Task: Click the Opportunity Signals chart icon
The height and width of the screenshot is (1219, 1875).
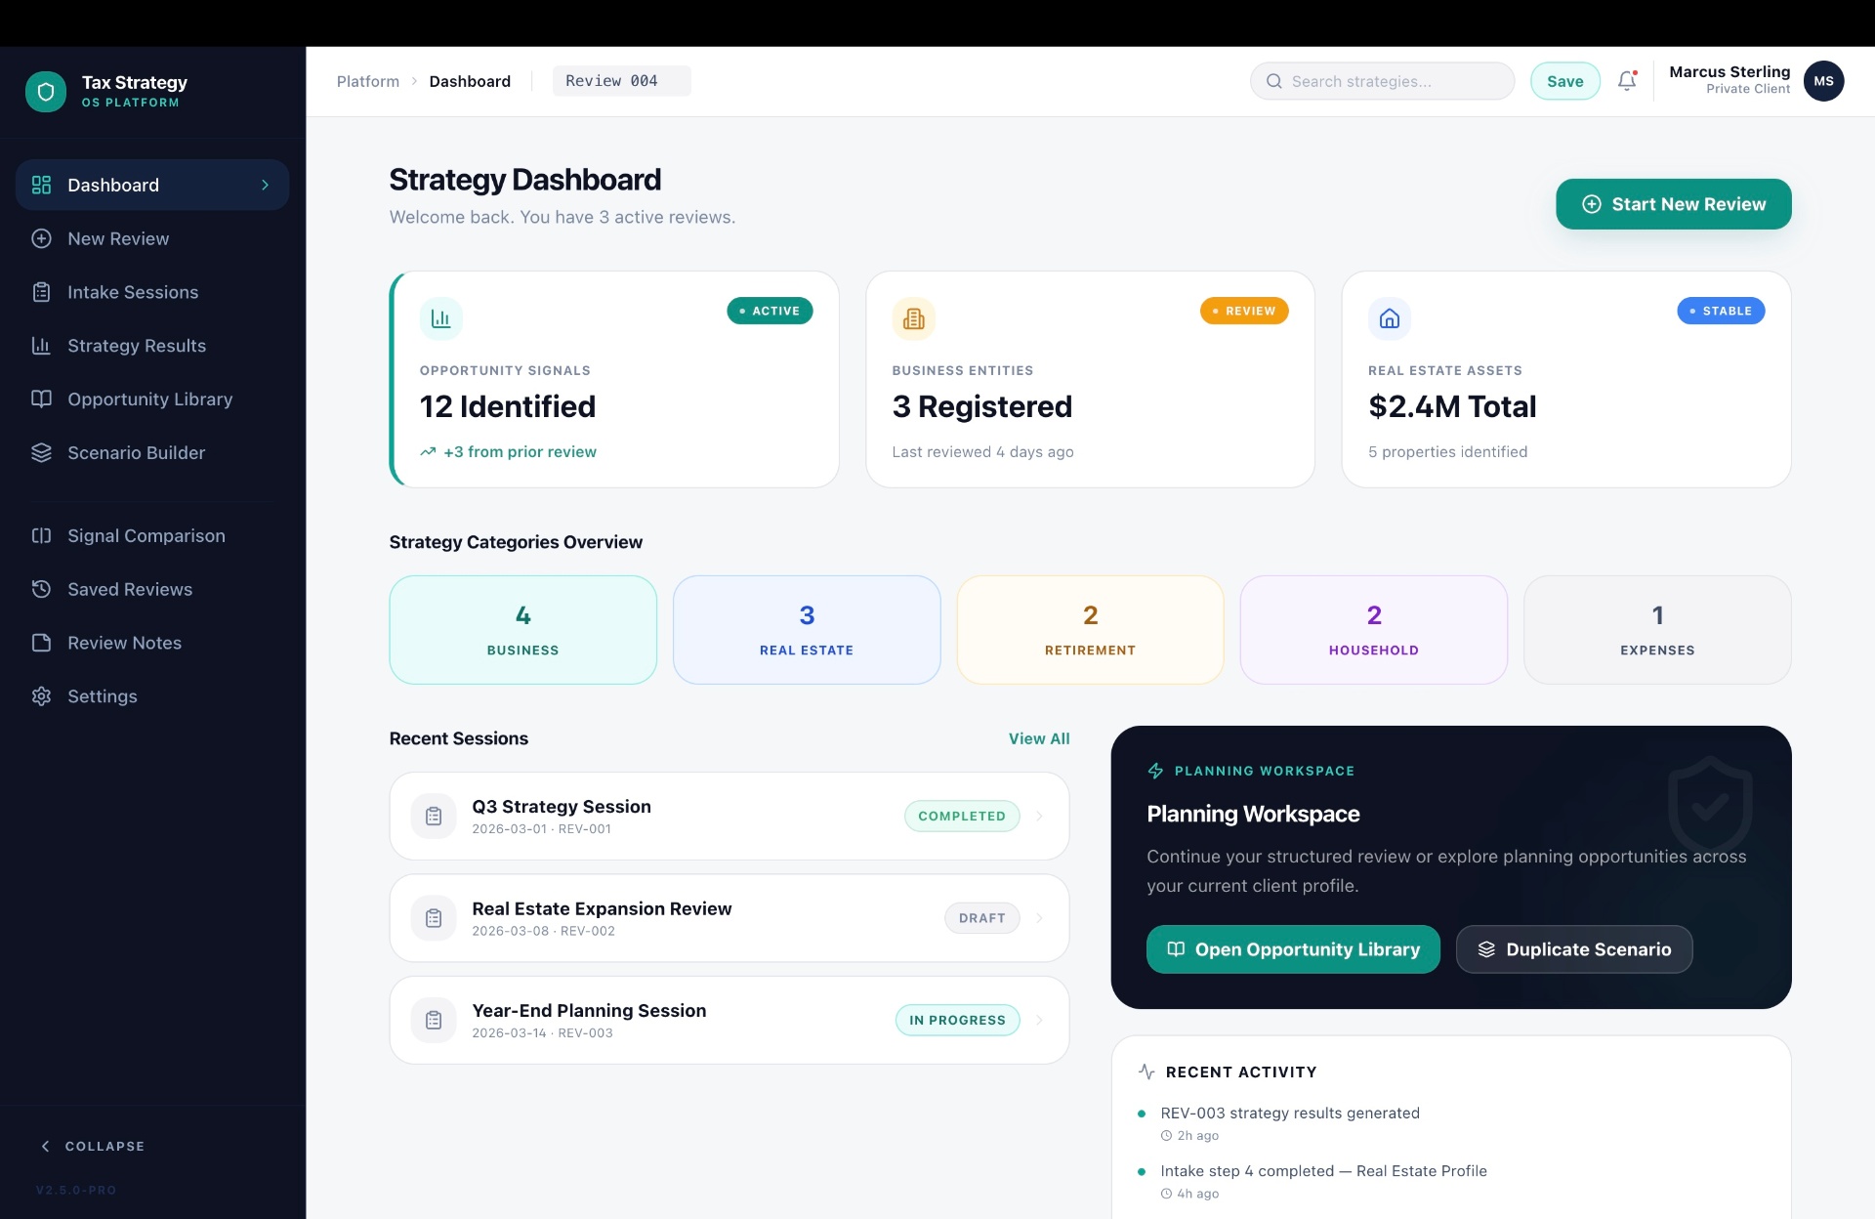Action: pos(441,318)
